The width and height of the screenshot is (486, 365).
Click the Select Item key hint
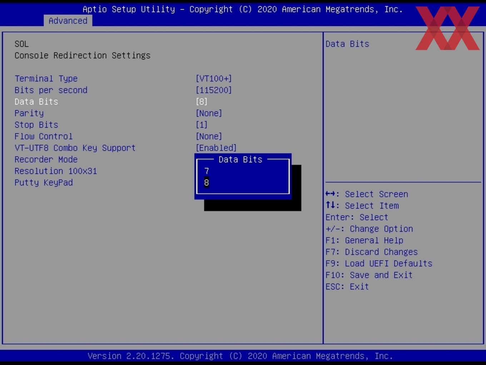pos(362,206)
